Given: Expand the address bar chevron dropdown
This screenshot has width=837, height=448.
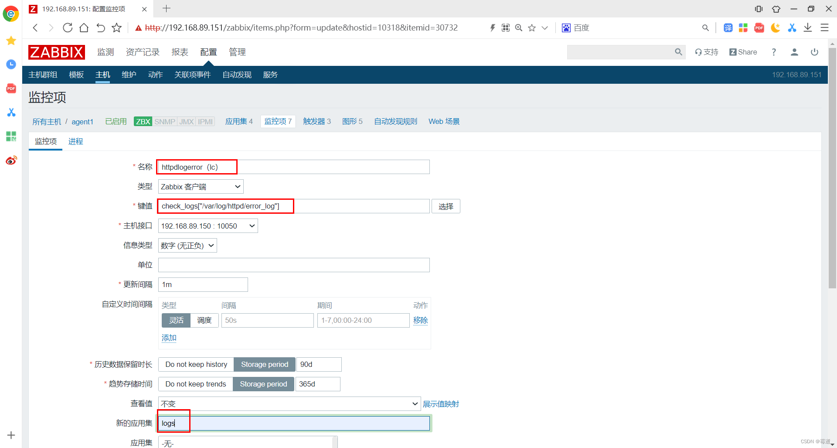Looking at the screenshot, I should pyautogui.click(x=544, y=28).
